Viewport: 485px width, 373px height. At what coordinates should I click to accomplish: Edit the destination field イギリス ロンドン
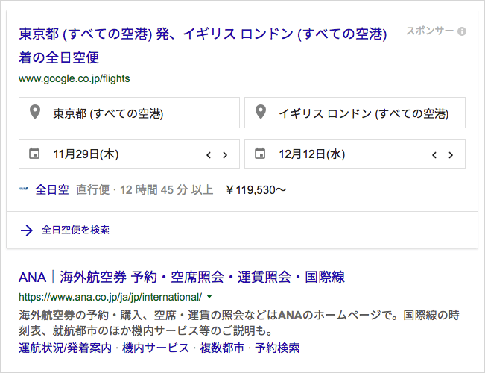tap(355, 113)
